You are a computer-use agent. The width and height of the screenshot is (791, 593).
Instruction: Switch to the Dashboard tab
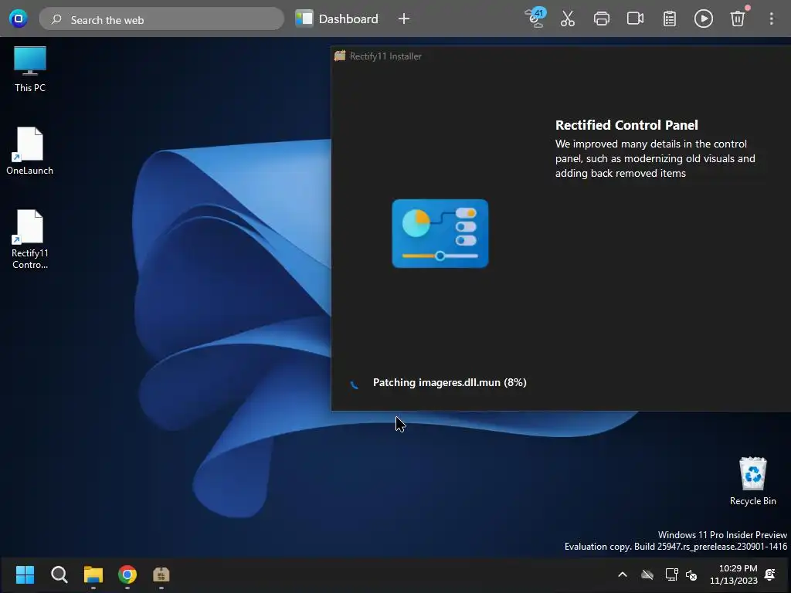pyautogui.click(x=337, y=19)
